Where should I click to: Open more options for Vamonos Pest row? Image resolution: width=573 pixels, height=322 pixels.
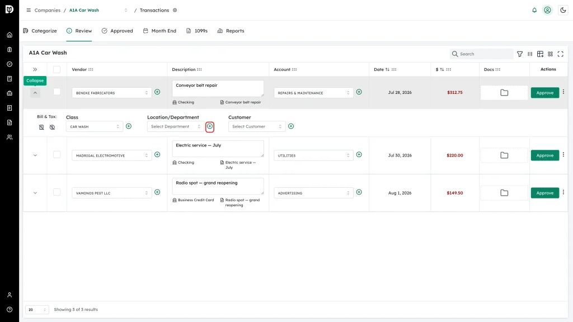click(x=563, y=192)
